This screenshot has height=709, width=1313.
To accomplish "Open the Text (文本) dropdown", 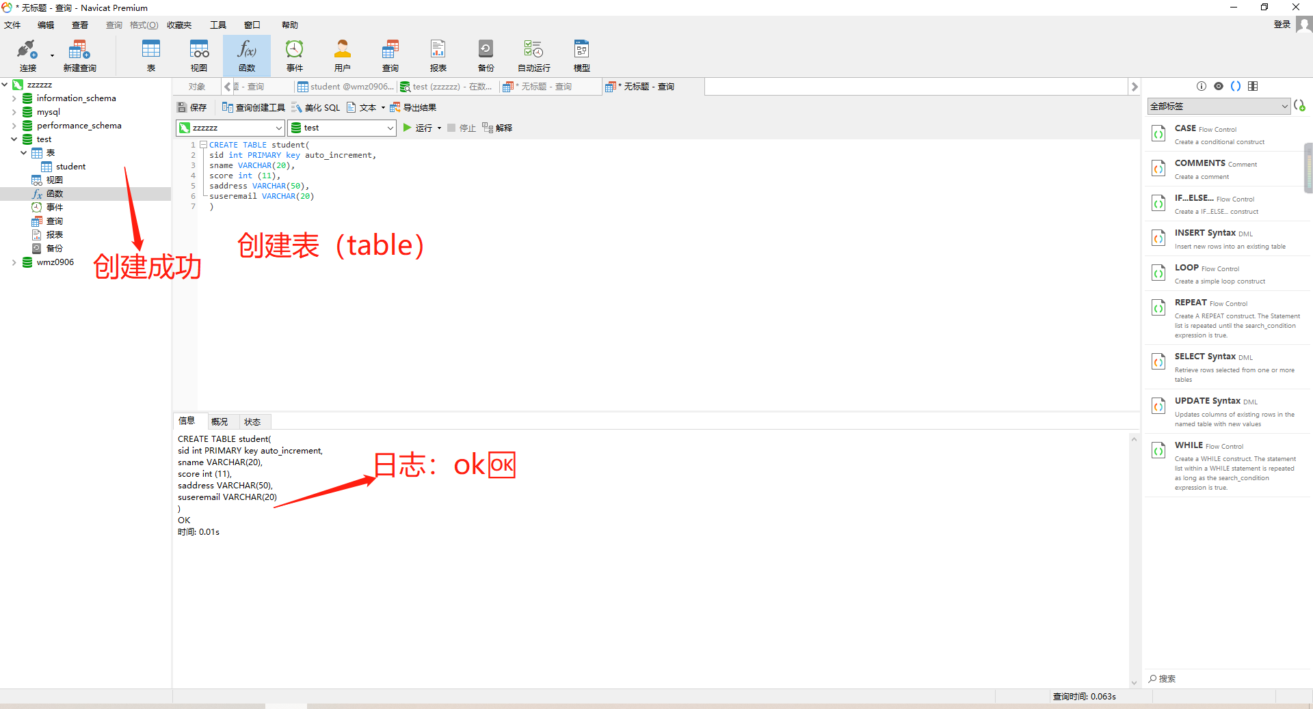I will click(366, 107).
